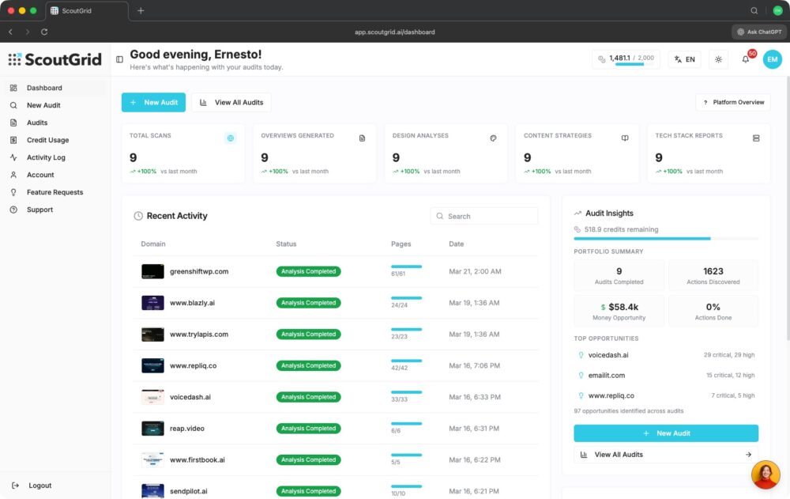Click the Logout icon in sidebar
790x499 pixels.
(x=15, y=486)
